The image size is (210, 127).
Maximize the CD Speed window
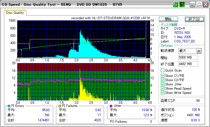[x=199, y=5]
